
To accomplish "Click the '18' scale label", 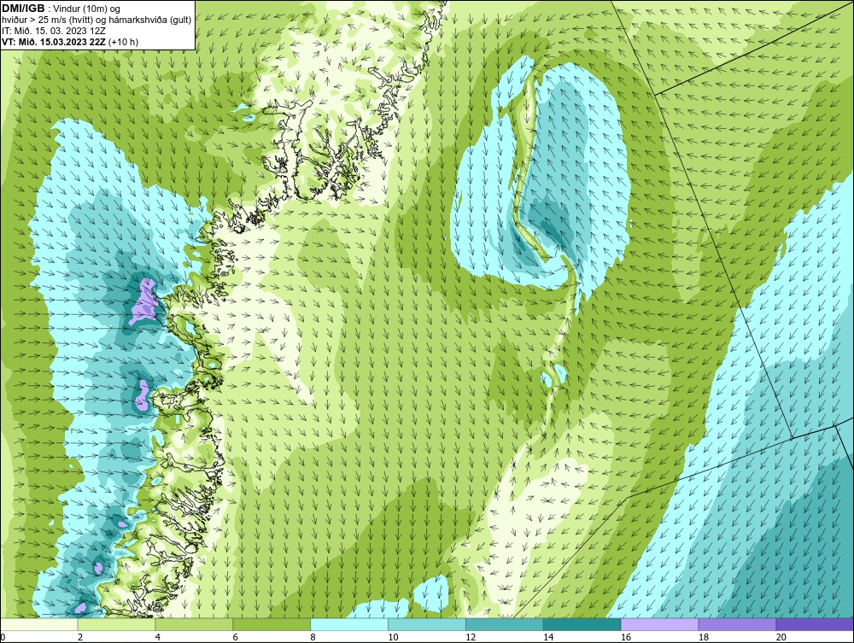I will coord(703,637).
